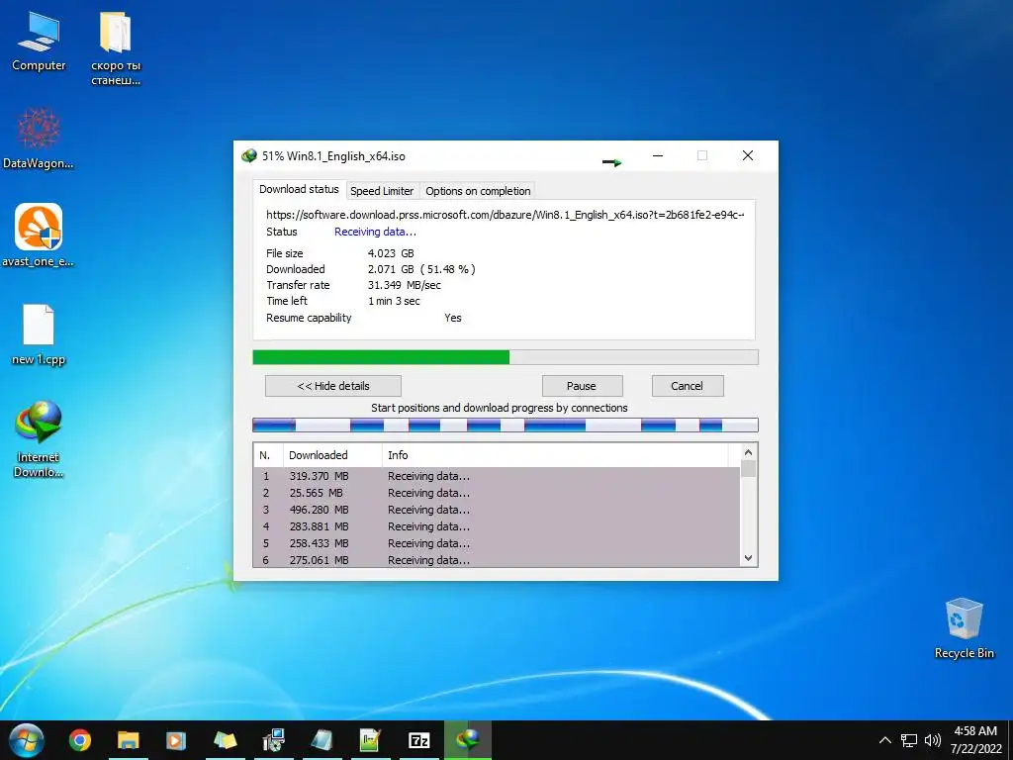1013x760 pixels.
Task: Close the IDM download dialog
Action: (x=748, y=155)
